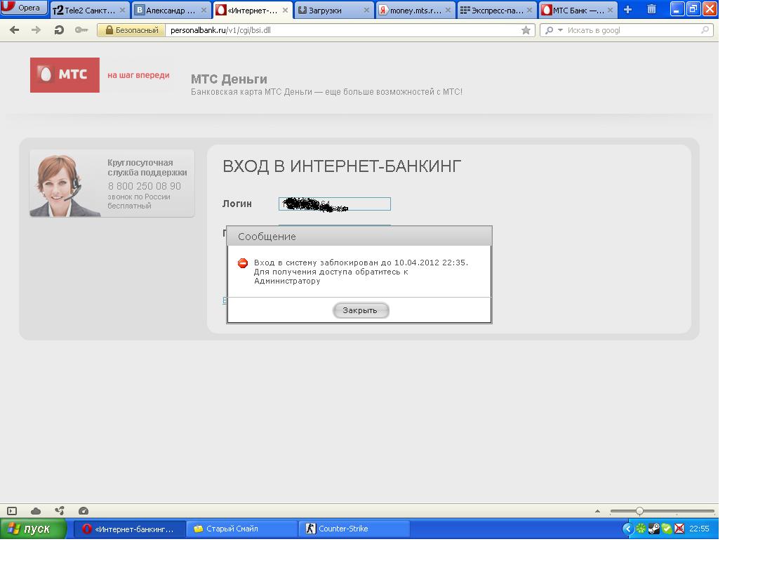
Task: Click the green shield tray icon
Action: pos(667,529)
